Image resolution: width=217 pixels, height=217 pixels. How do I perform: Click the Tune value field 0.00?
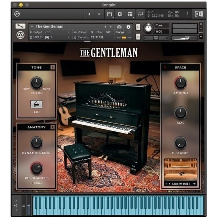[162, 32]
